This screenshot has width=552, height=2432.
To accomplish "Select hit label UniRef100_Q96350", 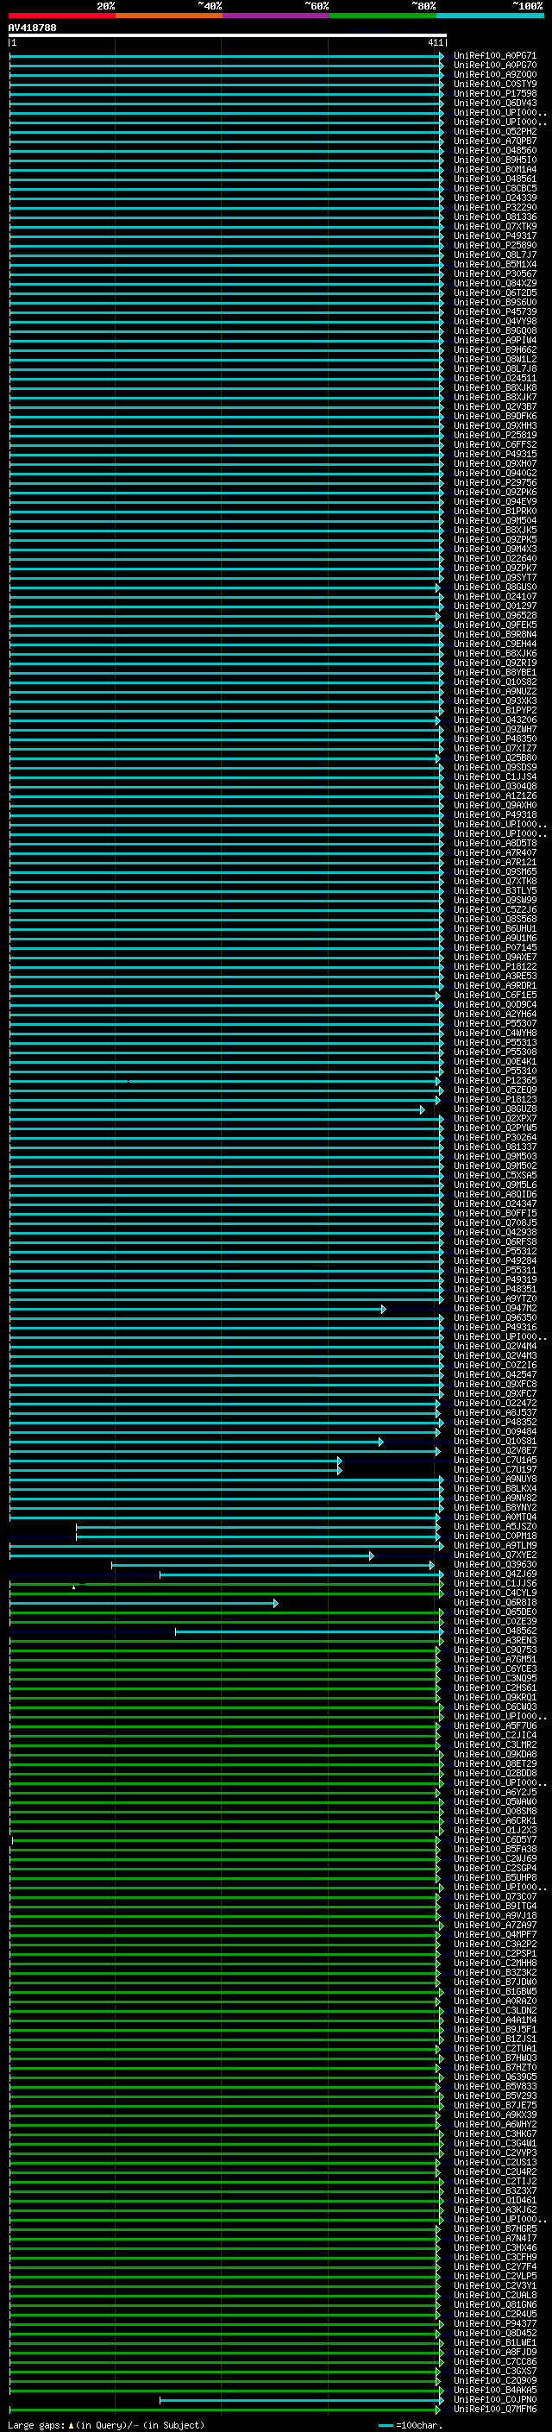I will pos(495,1318).
